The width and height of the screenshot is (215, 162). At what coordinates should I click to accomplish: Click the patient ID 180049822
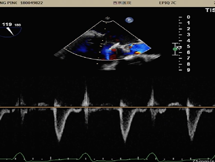point(32,3)
